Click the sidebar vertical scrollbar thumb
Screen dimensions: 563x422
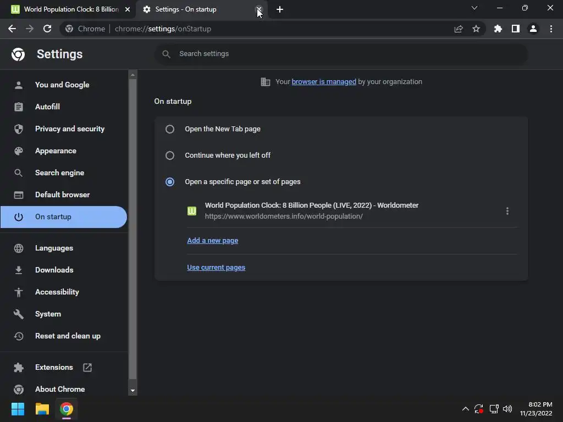pos(133,229)
